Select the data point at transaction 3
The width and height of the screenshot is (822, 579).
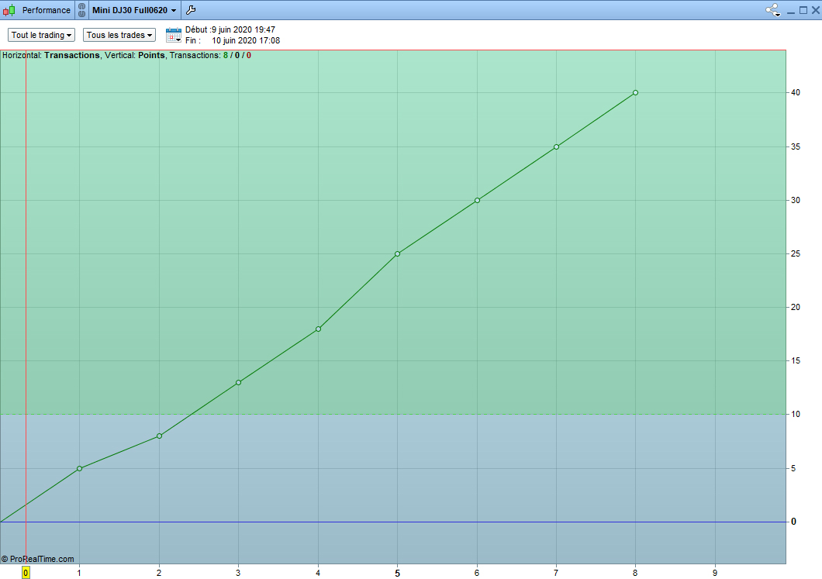(239, 382)
